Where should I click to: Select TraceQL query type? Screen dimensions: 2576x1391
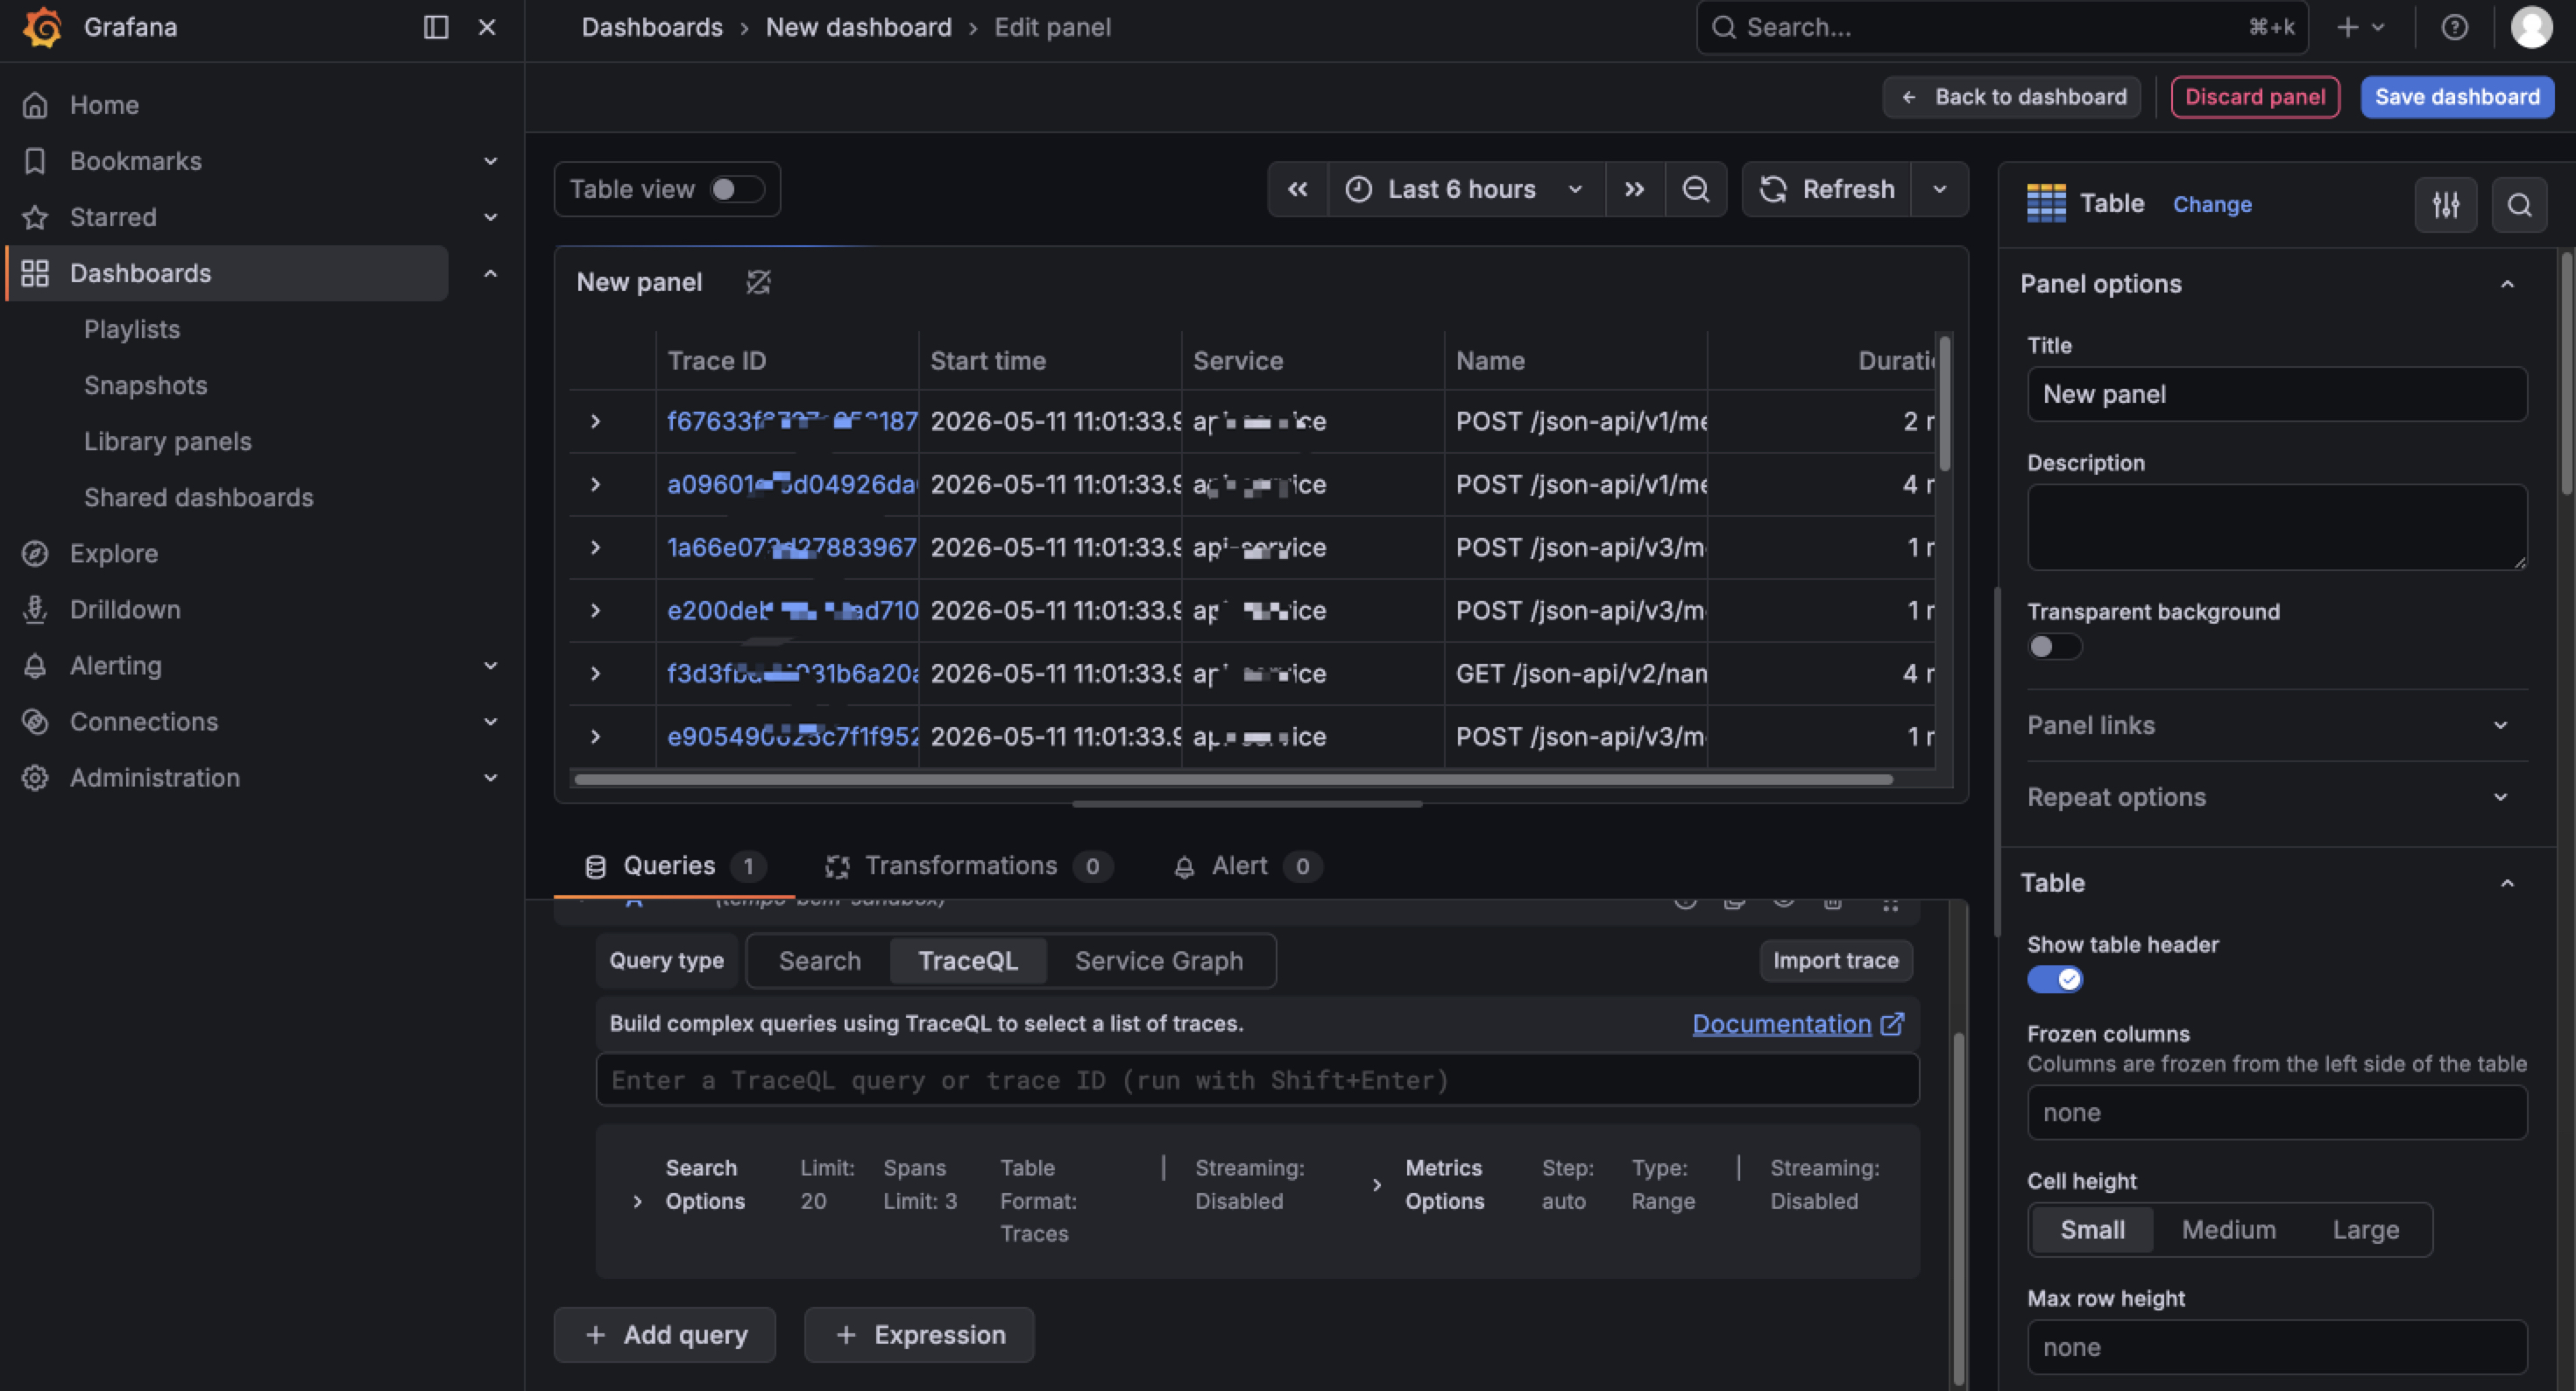(967, 961)
